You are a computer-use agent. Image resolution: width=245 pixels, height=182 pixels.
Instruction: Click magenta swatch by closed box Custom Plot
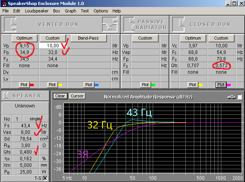229,85
